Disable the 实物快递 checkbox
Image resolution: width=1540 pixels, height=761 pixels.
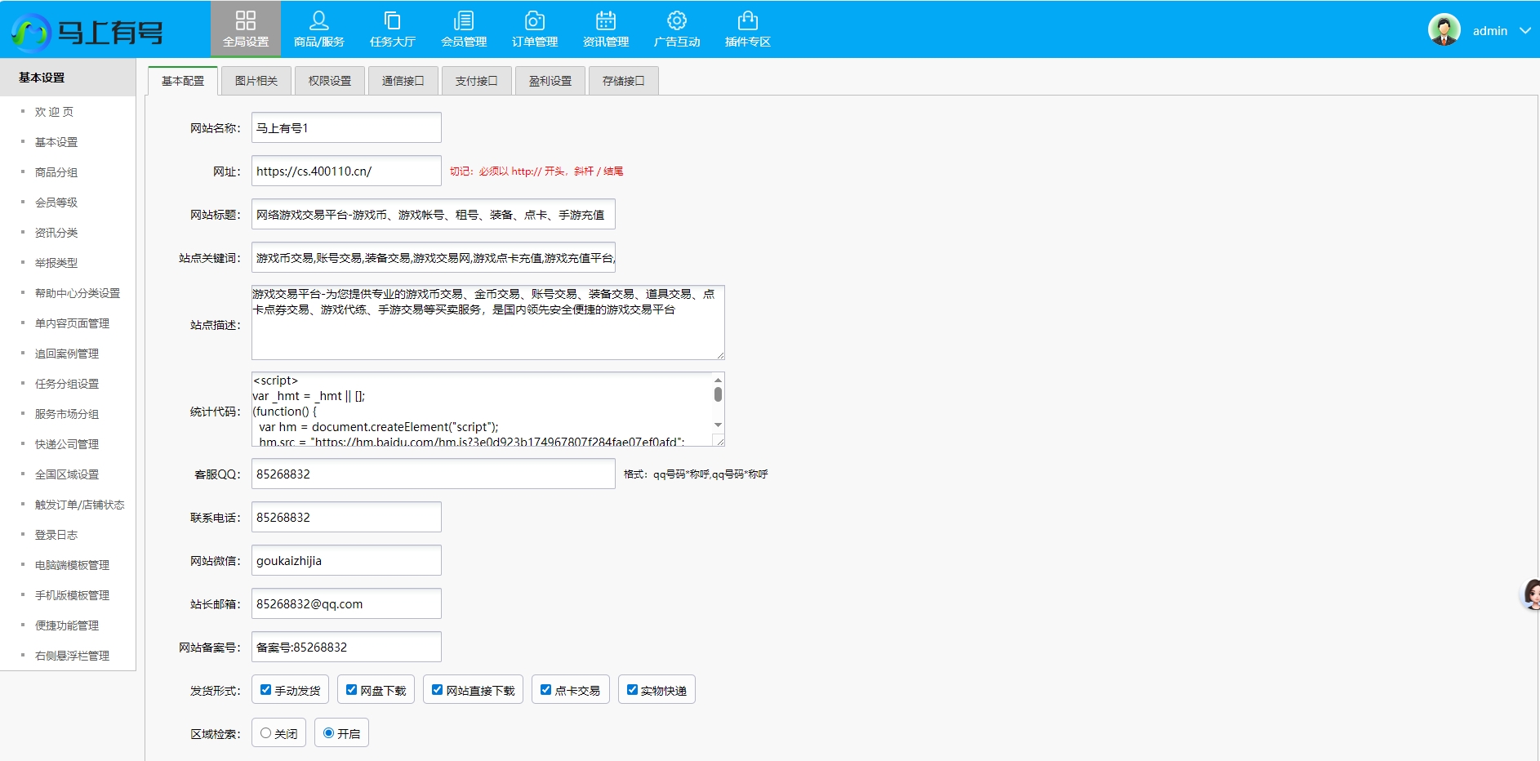coord(632,690)
